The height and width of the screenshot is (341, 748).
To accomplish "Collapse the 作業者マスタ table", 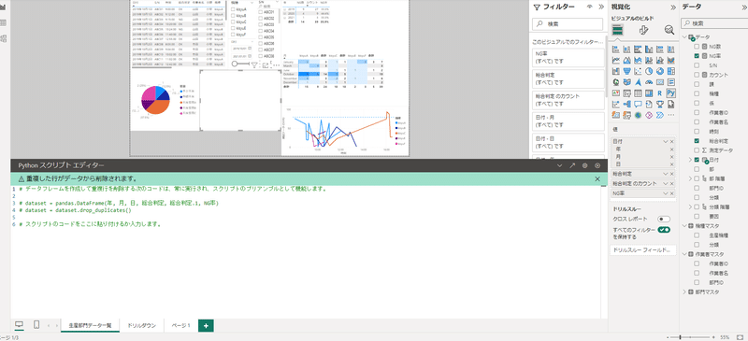I will [685, 254].
